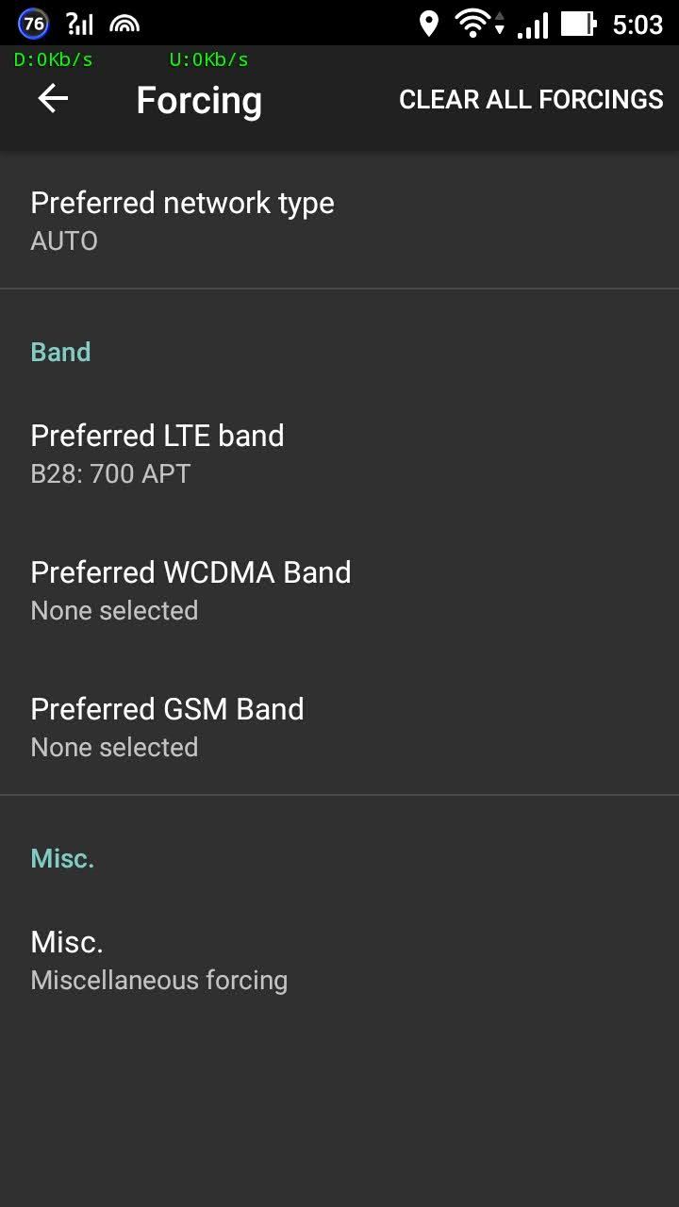Tap the Band section header
The image size is (679, 1207).
(x=60, y=352)
